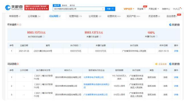The height and width of the screenshot is (104, 184).
Task: Switch to the 知识产权 tab
Action: 133,16
